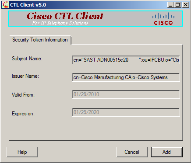Click the Add button
The image size is (191, 163).
(167, 152)
